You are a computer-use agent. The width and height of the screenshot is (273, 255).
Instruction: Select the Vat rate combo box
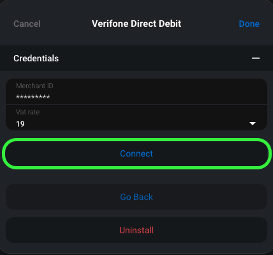click(x=136, y=118)
